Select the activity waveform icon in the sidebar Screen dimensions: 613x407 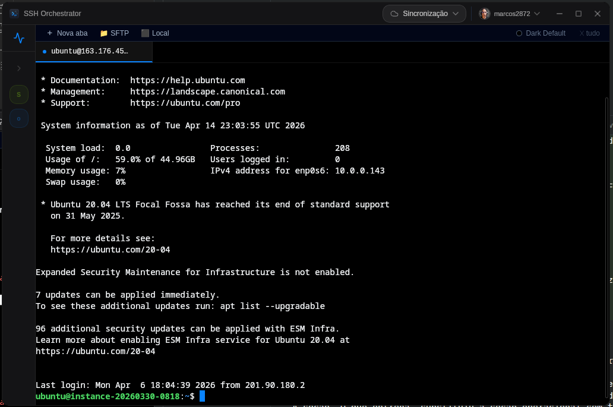tap(18, 37)
